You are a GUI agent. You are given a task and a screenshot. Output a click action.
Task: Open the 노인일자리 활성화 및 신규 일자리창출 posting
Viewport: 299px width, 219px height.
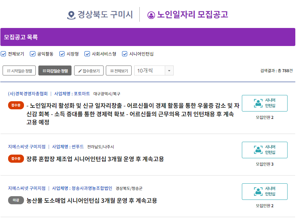pos(133,114)
